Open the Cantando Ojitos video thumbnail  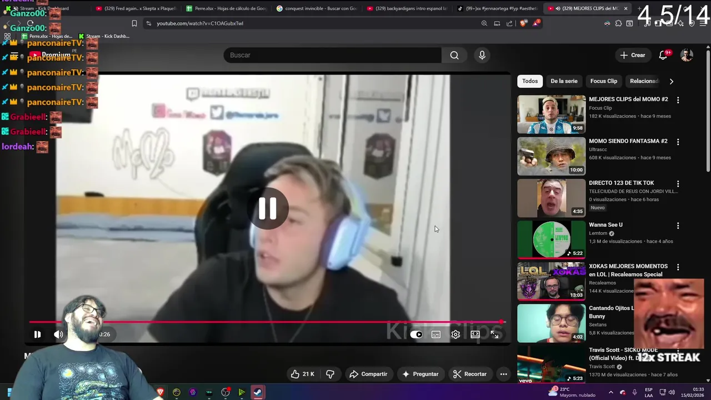click(x=551, y=323)
